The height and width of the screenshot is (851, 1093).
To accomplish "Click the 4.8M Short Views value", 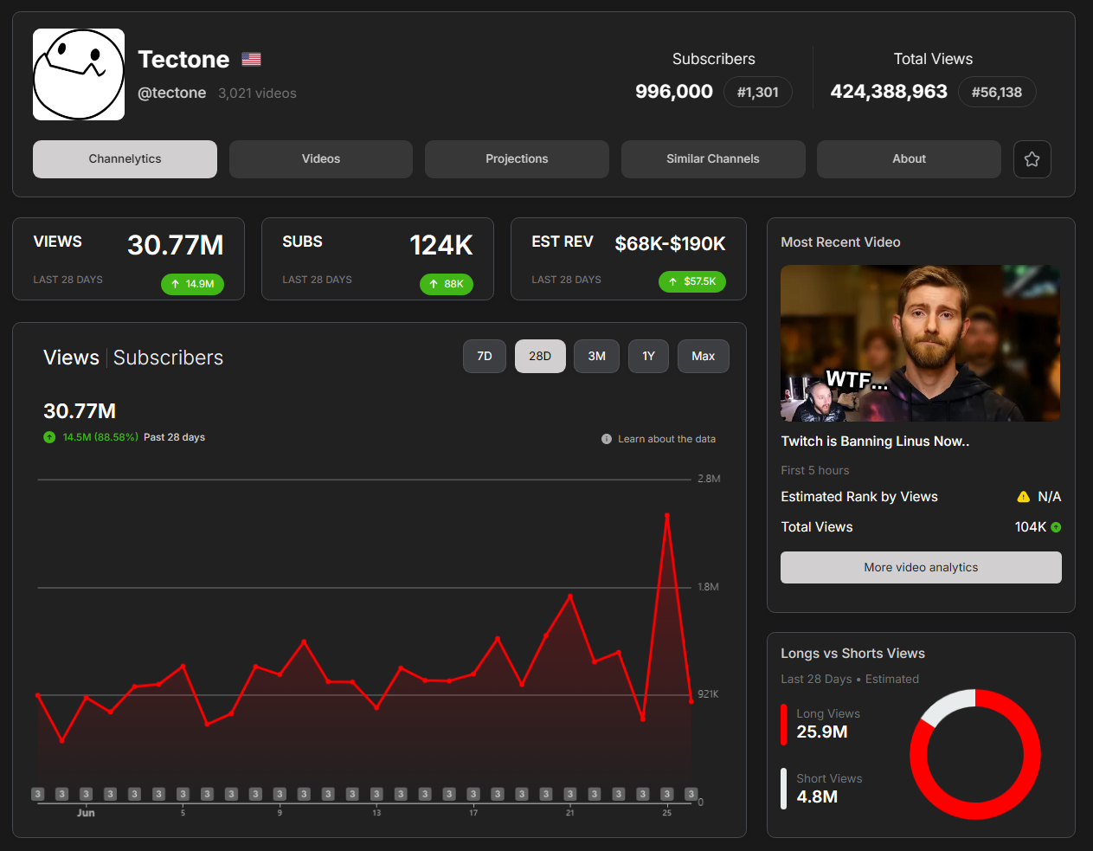I will point(817,797).
